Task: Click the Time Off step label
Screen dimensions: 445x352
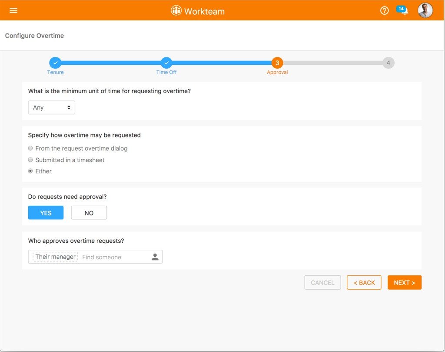Action: tap(166, 72)
